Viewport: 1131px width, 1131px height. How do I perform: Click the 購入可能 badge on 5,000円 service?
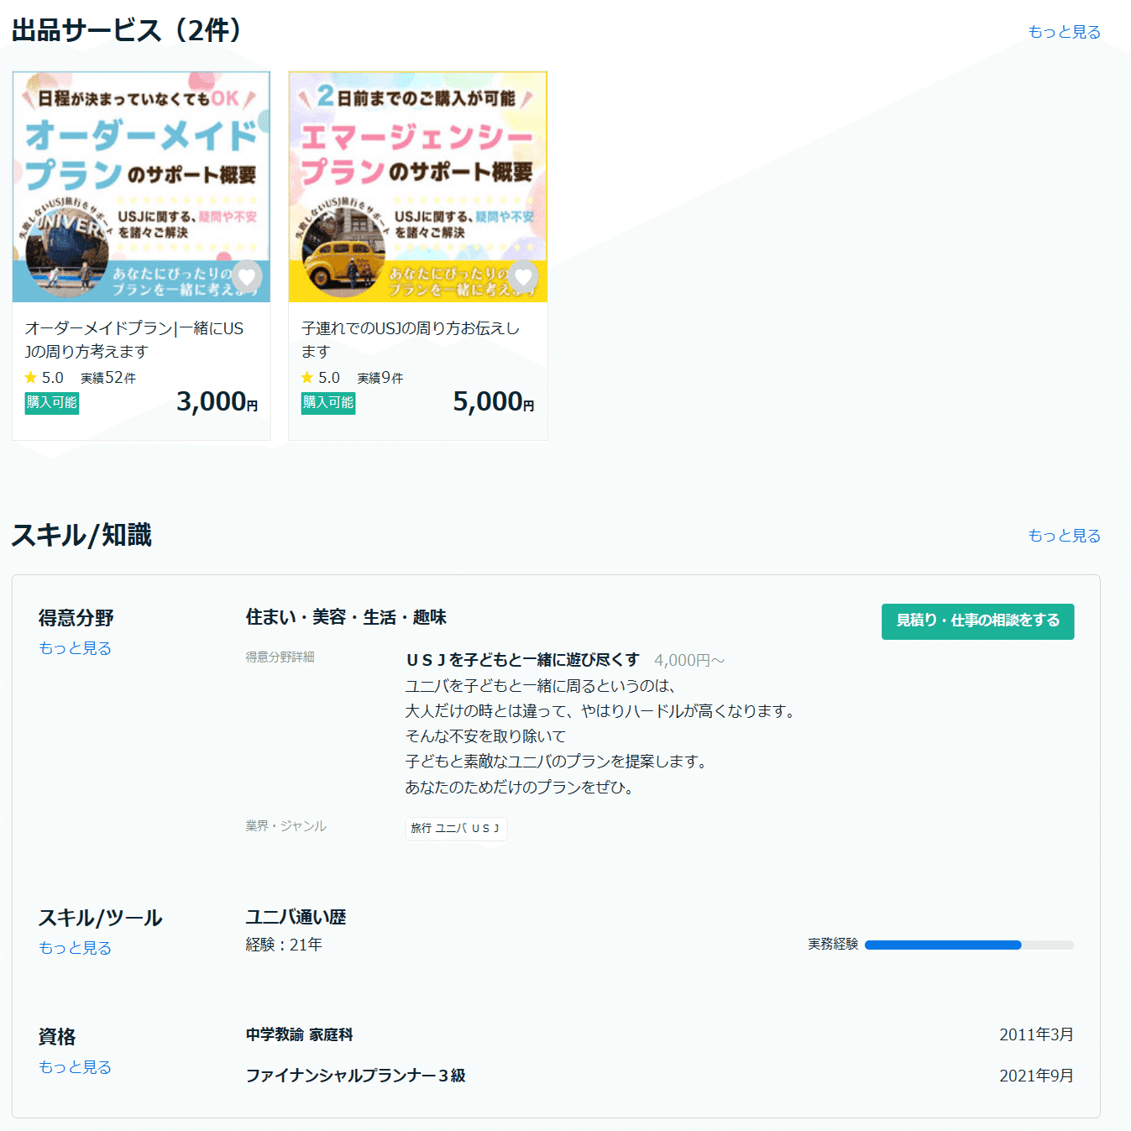pyautogui.click(x=328, y=403)
